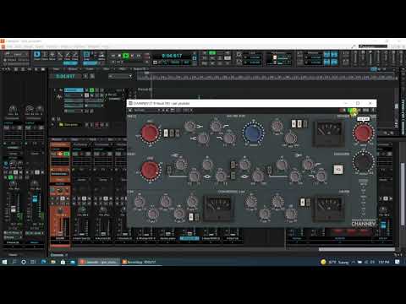The height and width of the screenshot is (304, 406).
Task: Toggle the Snap to grid button
Action: 86,55
